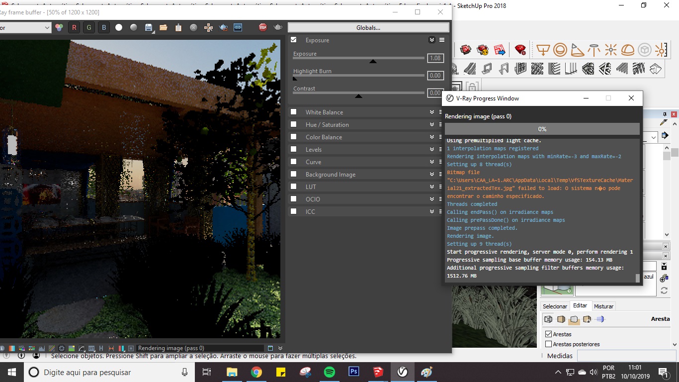Image resolution: width=679 pixels, height=382 pixels.
Task: Open Face settings in style editor
Action: (561, 319)
